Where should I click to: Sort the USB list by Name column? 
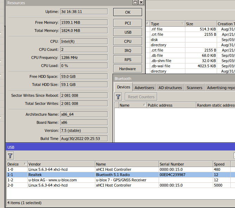click(x=127, y=164)
